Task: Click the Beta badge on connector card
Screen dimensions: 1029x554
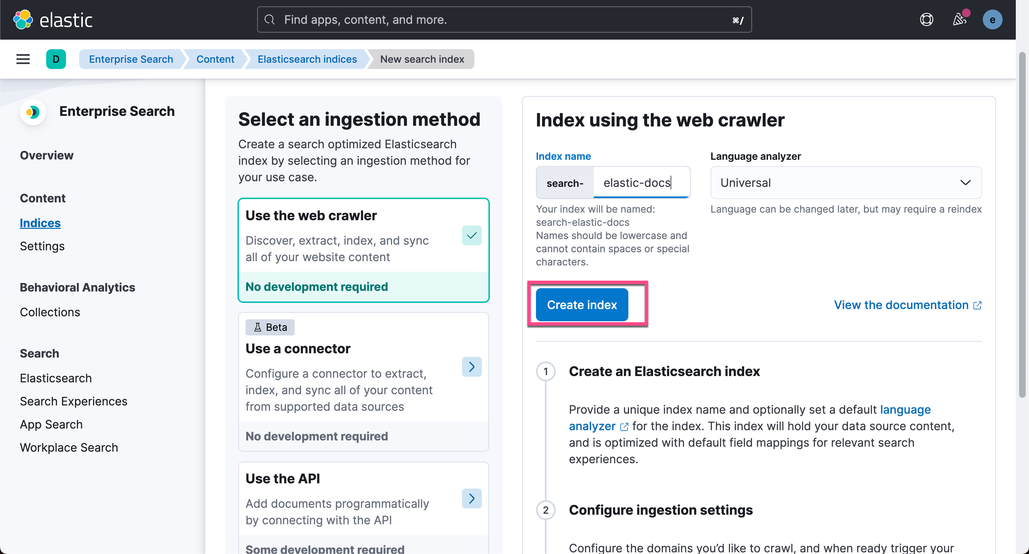Action: click(270, 328)
